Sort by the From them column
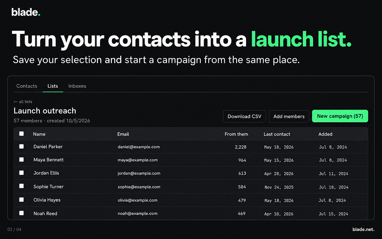 click(236, 134)
